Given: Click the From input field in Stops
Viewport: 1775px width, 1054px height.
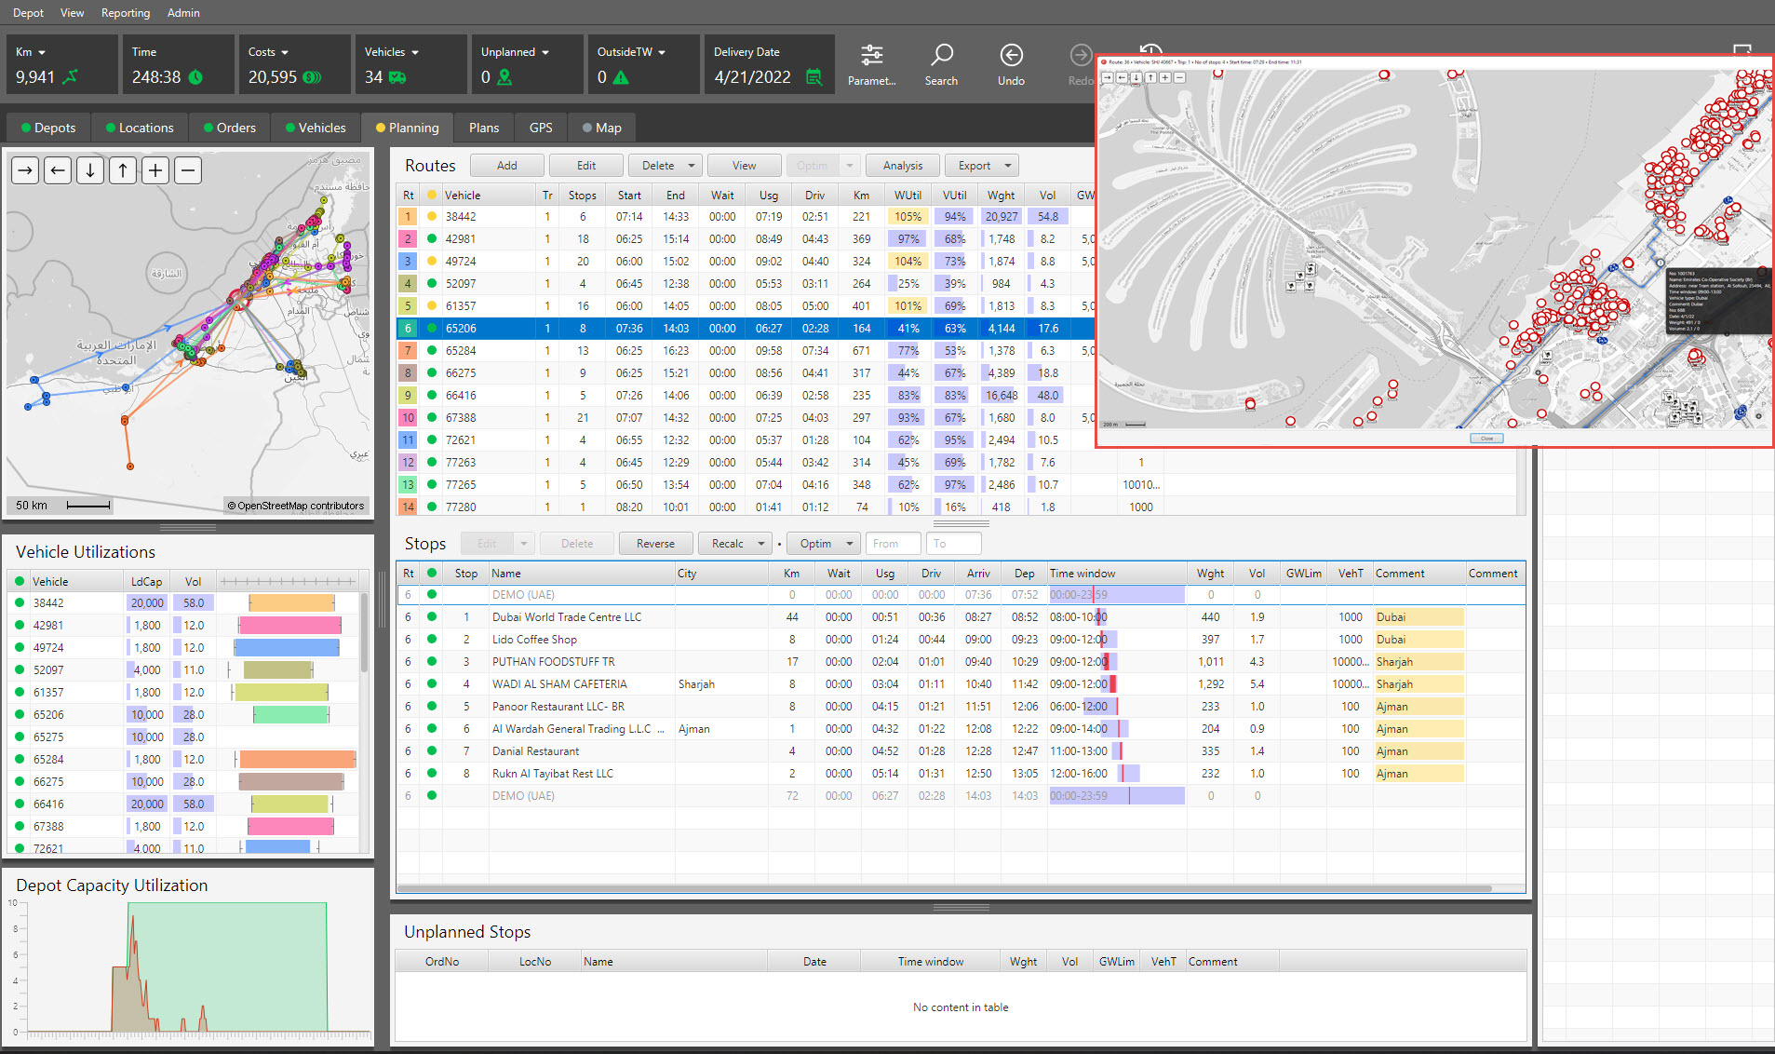Looking at the screenshot, I should coord(893,544).
